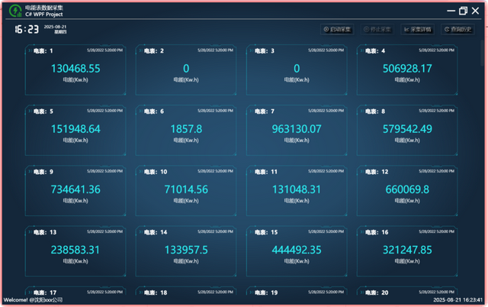The image size is (488, 307).
Task: Minimize the application window
Action: point(451,11)
